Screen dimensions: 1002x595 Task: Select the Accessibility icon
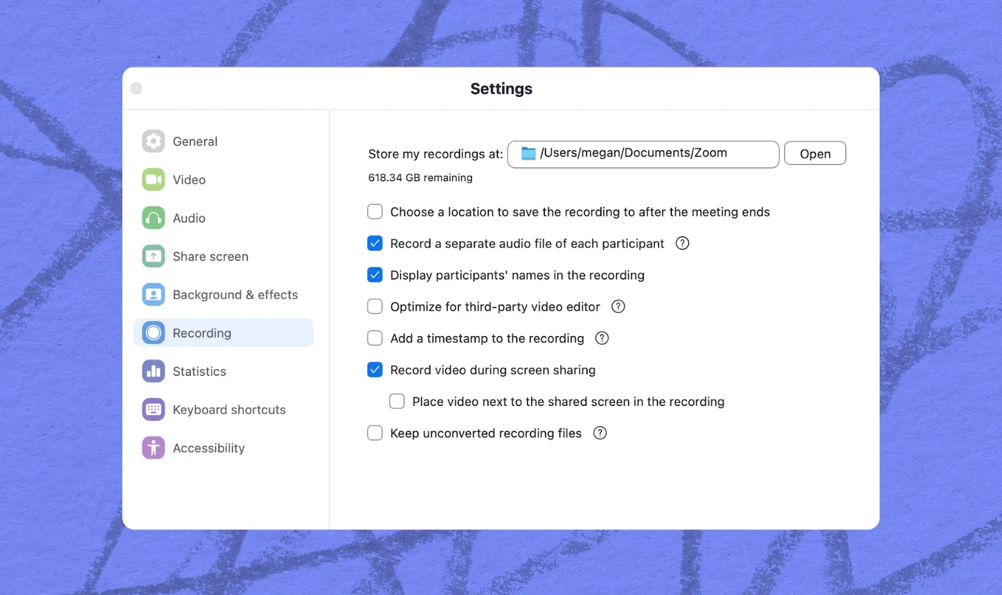[154, 448]
